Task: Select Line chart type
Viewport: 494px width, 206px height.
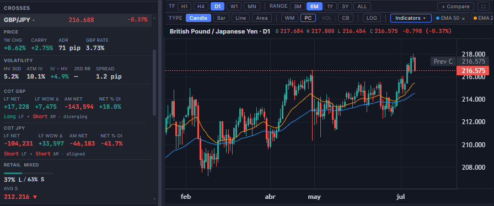Action: point(241,18)
